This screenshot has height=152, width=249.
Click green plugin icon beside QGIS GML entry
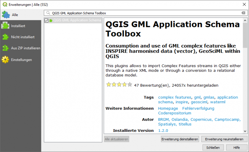51,21
